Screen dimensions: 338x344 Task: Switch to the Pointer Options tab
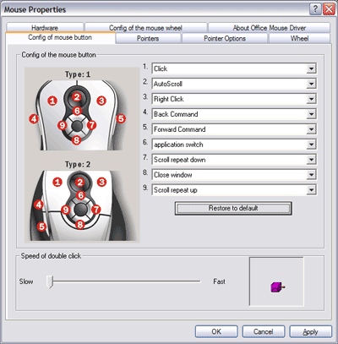[225, 39]
